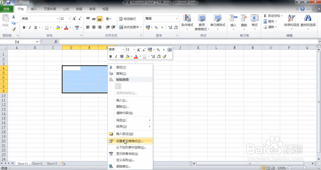Open the 文件 File tab

pos(6,9)
